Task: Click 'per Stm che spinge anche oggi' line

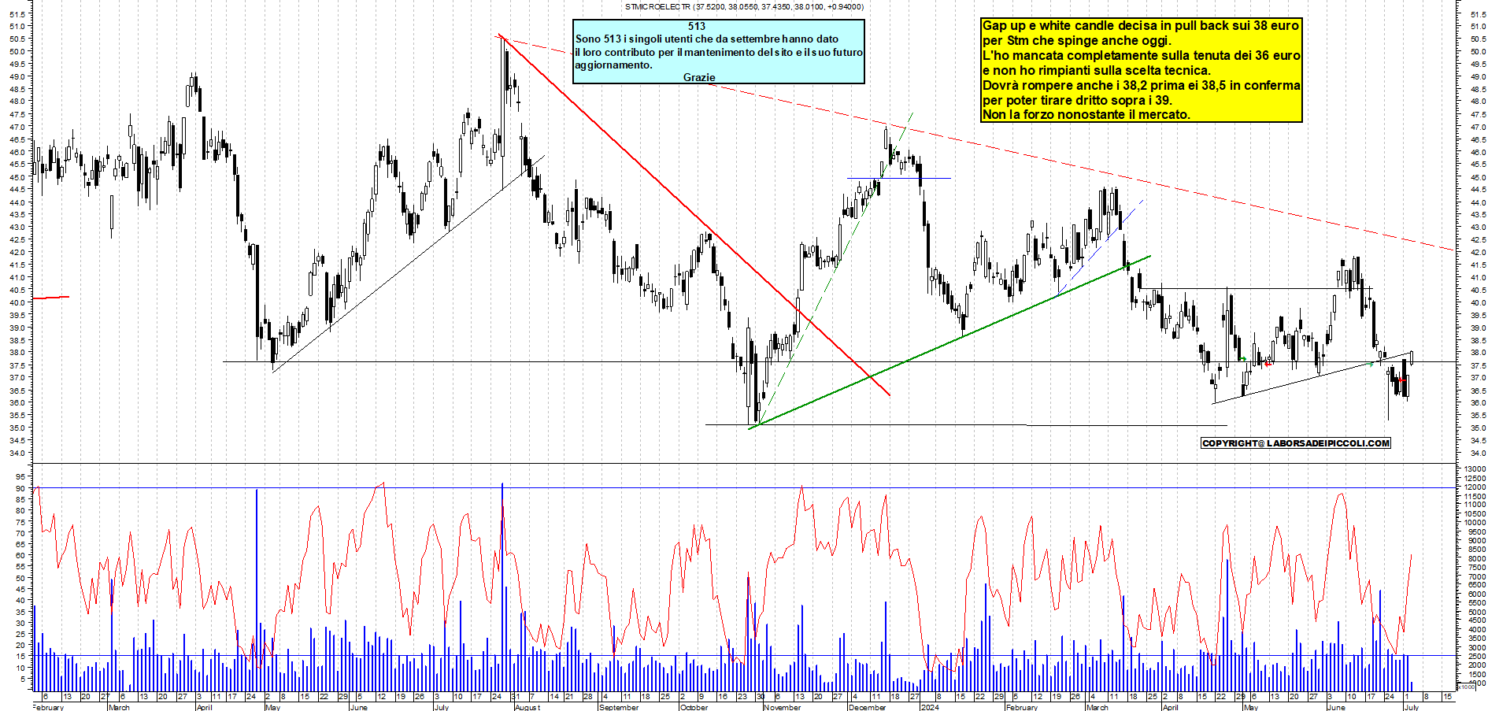Action: [x=1077, y=41]
